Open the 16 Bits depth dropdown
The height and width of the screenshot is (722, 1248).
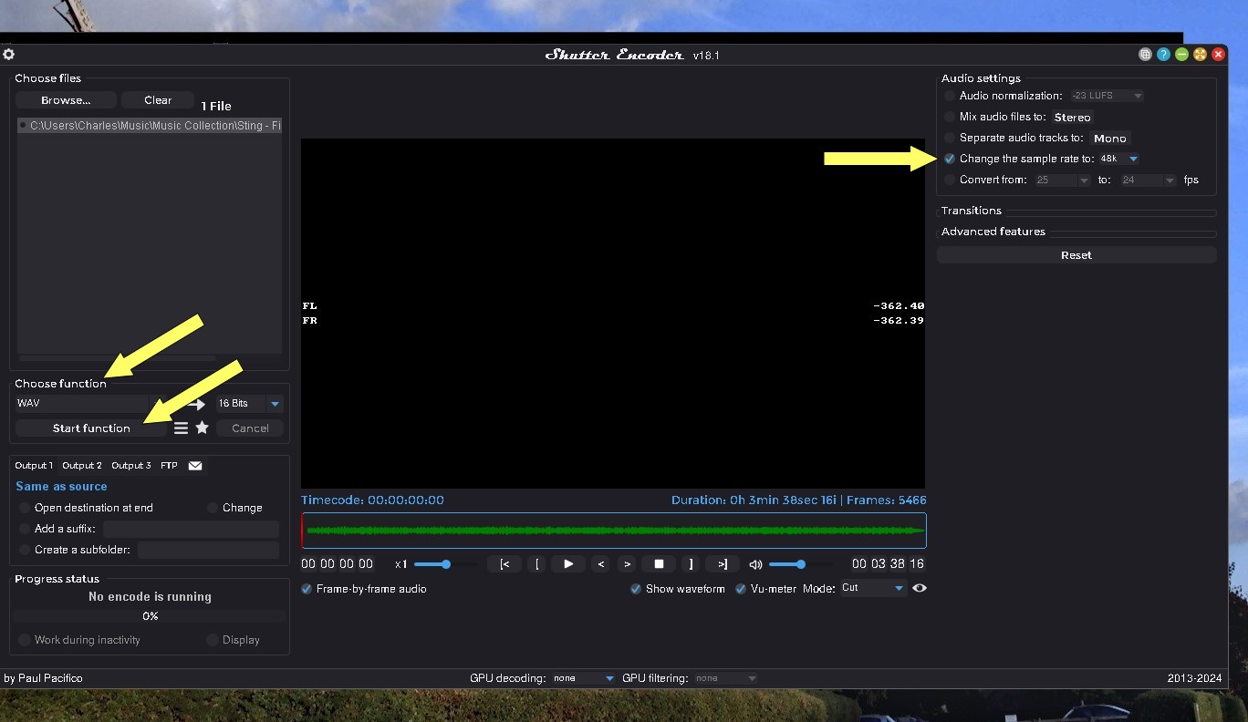[x=249, y=403]
